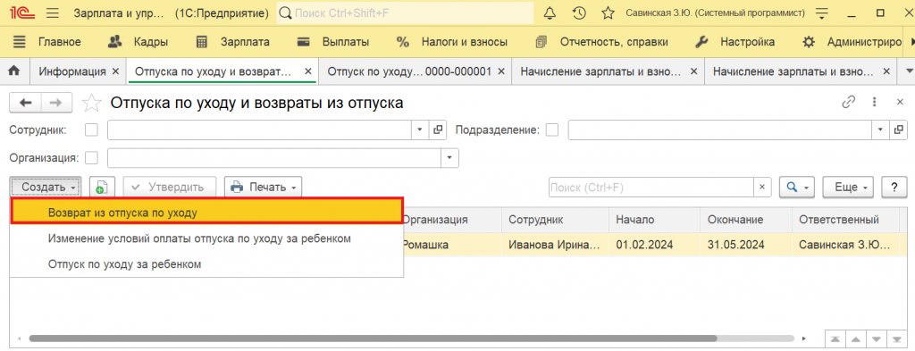This screenshot has width=915, height=351.
Task: Expand the Организация dropdown list
Action: coord(450,158)
